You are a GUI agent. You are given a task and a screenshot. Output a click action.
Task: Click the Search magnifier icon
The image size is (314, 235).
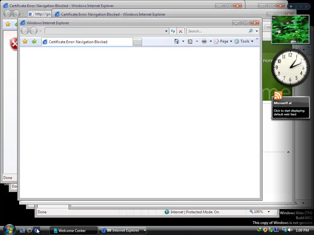(x=251, y=31)
